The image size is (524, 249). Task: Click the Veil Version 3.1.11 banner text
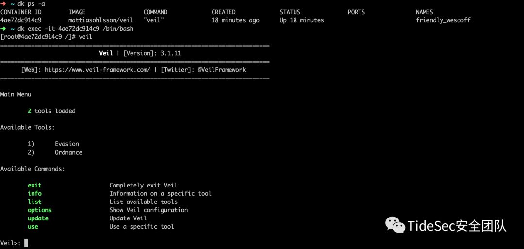point(140,53)
